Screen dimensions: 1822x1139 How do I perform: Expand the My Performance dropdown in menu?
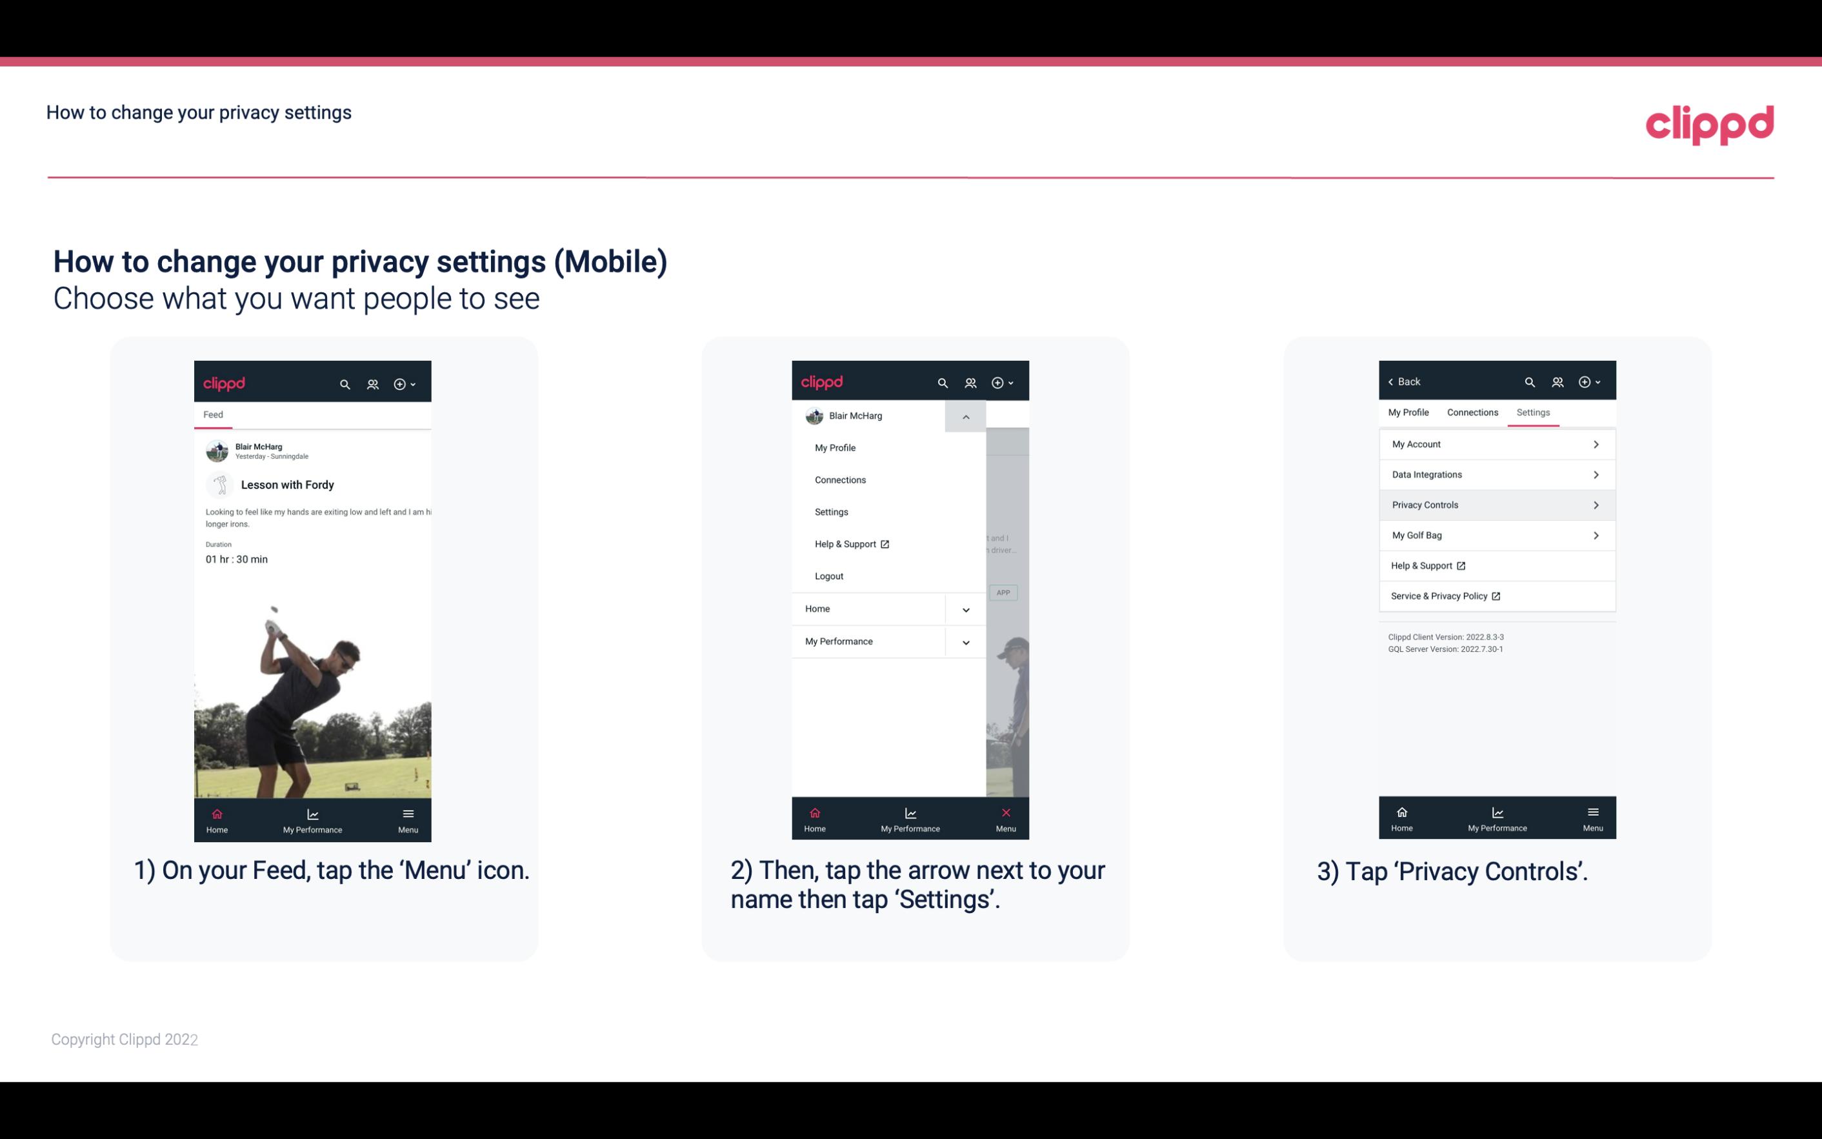pyautogui.click(x=966, y=641)
